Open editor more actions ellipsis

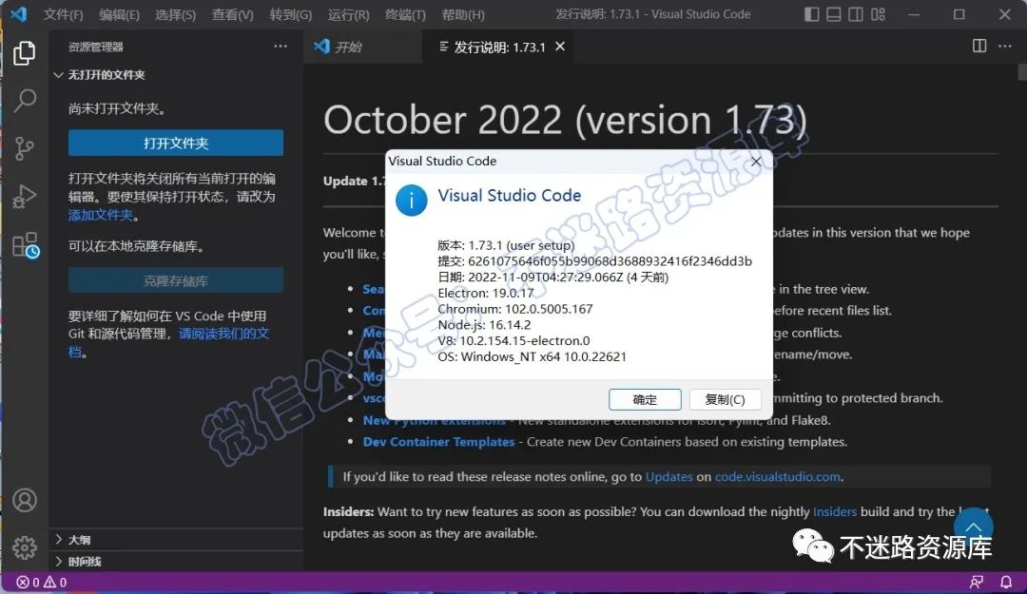[1005, 46]
